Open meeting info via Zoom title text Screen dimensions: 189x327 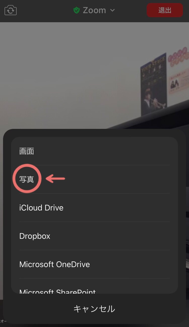[94, 10]
